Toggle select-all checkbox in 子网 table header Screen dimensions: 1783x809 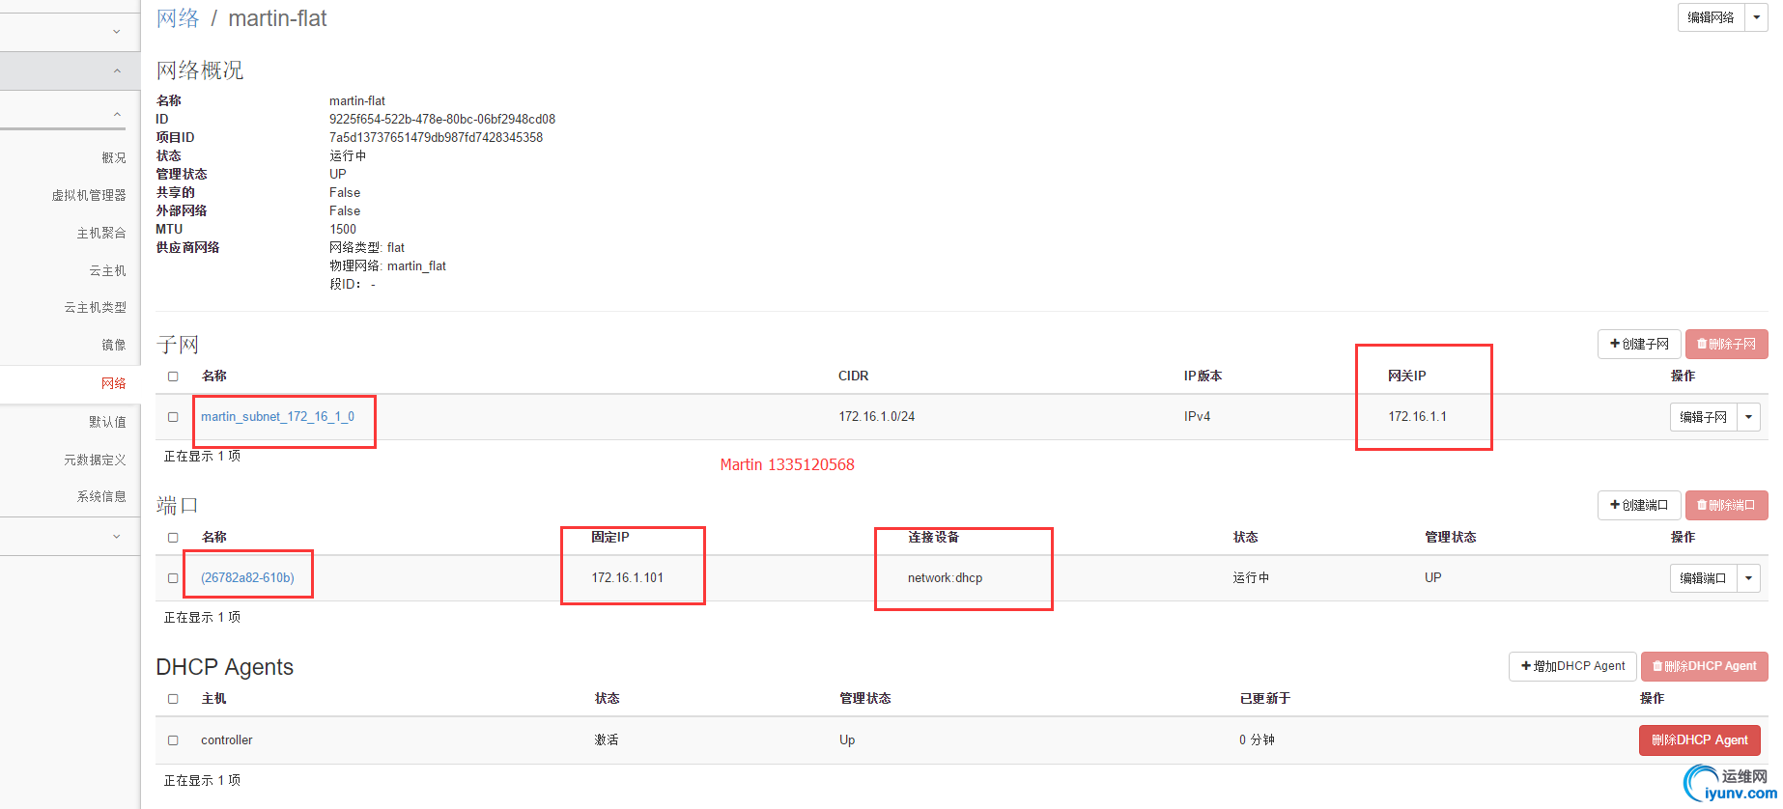173,377
